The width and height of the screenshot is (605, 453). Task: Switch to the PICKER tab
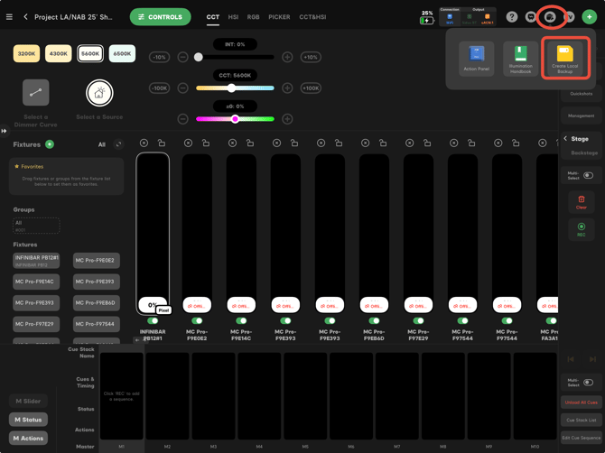[x=279, y=17]
